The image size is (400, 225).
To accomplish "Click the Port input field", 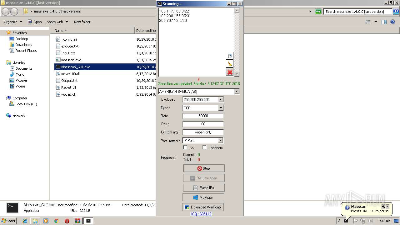I will point(203,124).
